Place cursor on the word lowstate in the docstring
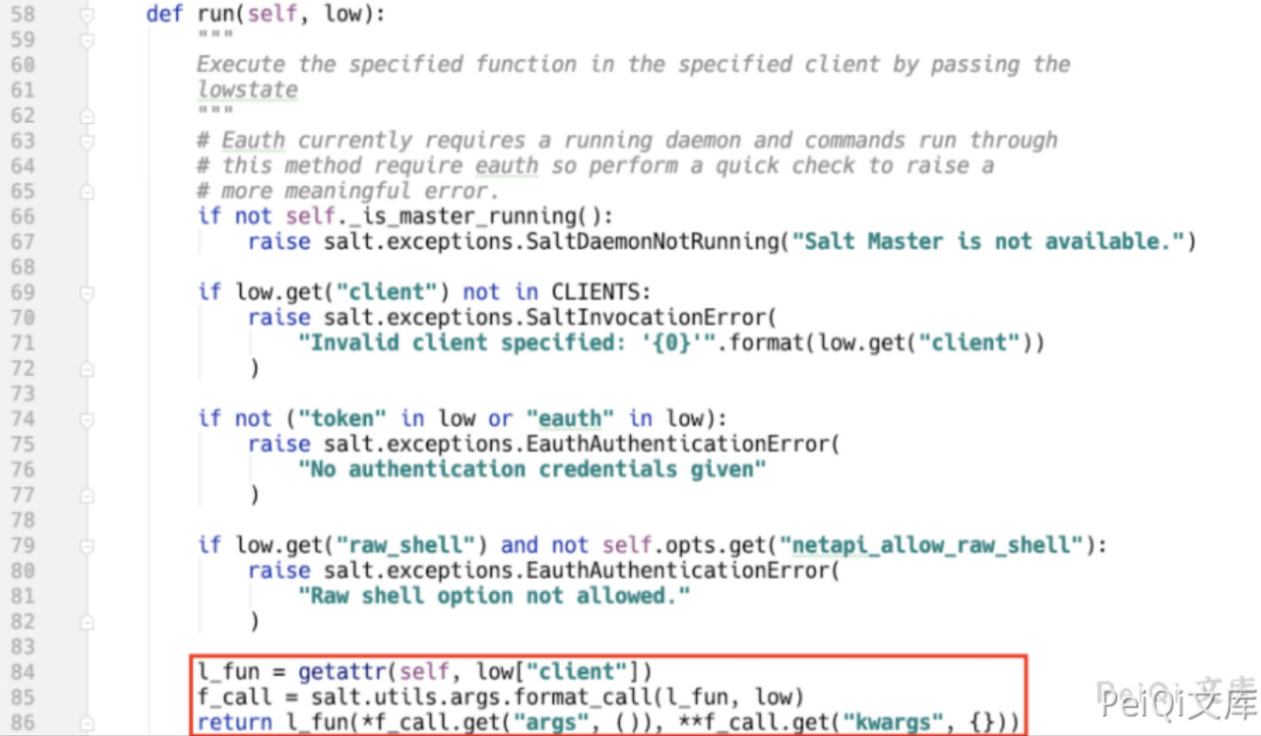 [248, 90]
